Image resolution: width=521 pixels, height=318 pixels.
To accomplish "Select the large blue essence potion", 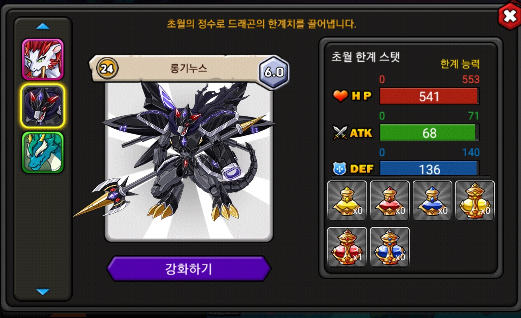I will tap(390, 247).
